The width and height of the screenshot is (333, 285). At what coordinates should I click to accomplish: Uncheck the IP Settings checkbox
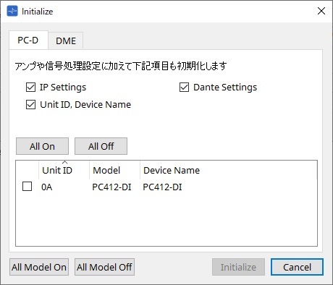click(30, 88)
